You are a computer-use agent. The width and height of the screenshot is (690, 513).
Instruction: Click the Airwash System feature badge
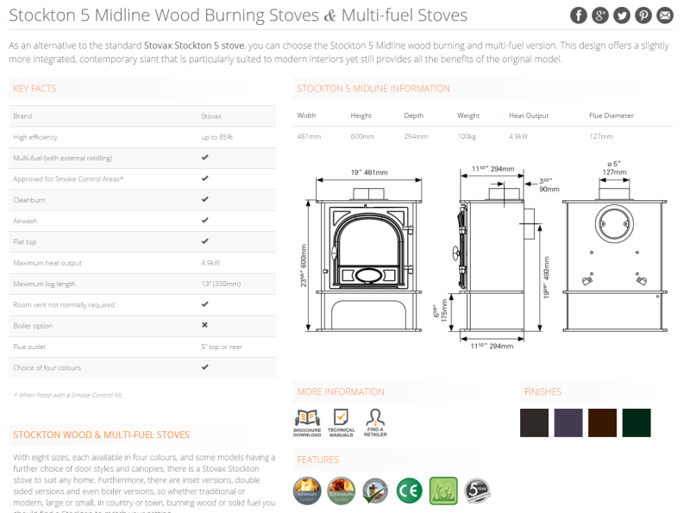(x=307, y=491)
